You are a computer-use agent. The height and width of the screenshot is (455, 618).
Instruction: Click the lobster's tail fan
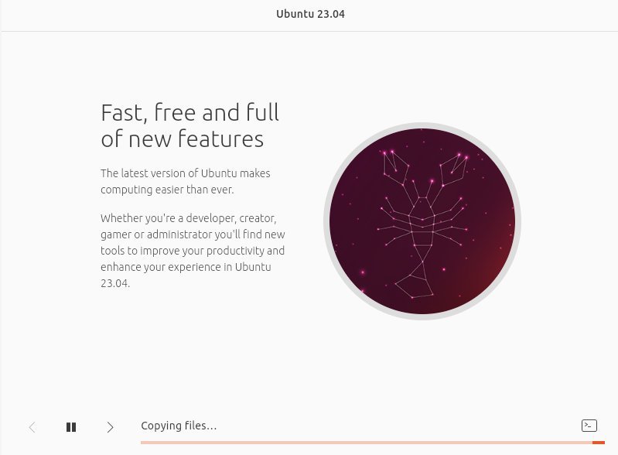pyautogui.click(x=415, y=286)
